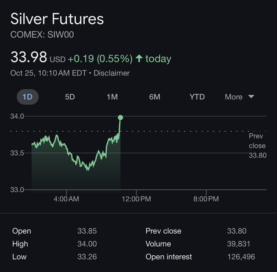Screen dimensions: 277x272
Task: Select the 1D time range tab
Action: (x=27, y=97)
